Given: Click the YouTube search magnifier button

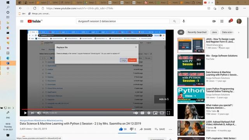Looking at the screenshot, I should point(175,21).
